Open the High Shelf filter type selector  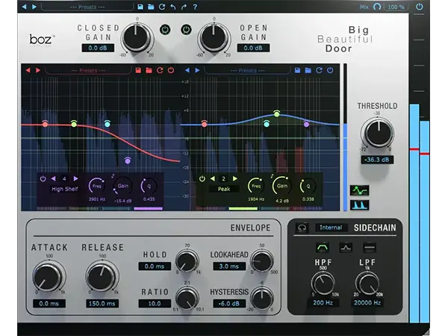[x=64, y=189]
